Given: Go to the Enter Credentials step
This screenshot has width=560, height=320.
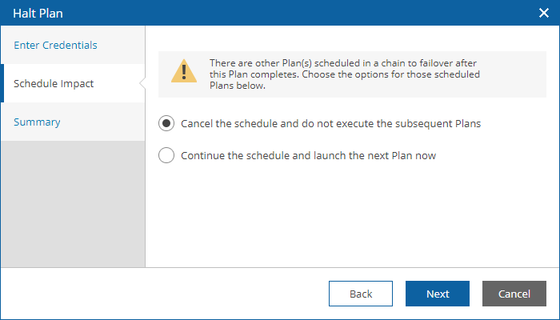Looking at the screenshot, I should pyautogui.click(x=55, y=45).
